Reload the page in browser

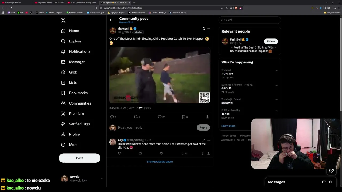[x=11, y=8]
